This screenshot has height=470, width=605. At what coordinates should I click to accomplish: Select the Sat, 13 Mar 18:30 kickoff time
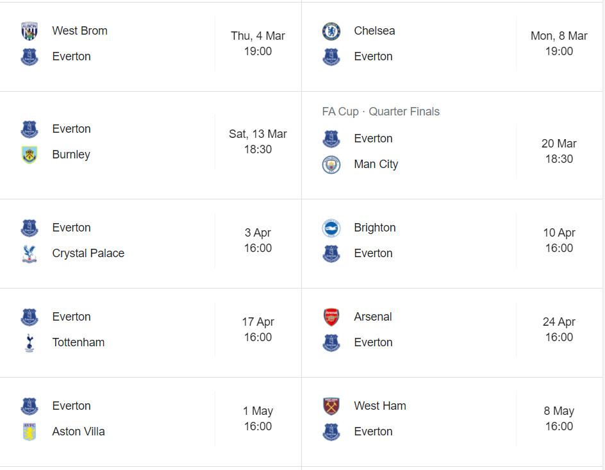click(x=258, y=142)
